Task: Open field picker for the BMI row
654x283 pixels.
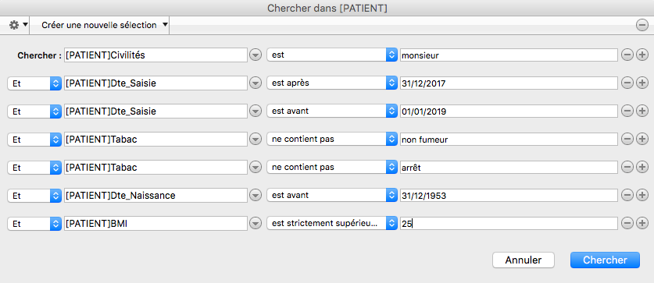Action: (256, 224)
